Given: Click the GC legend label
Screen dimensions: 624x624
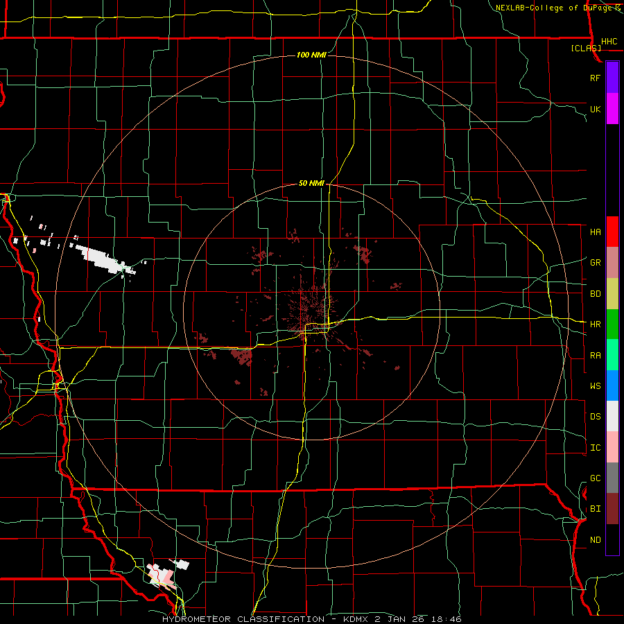Looking at the screenshot, I should tap(596, 478).
